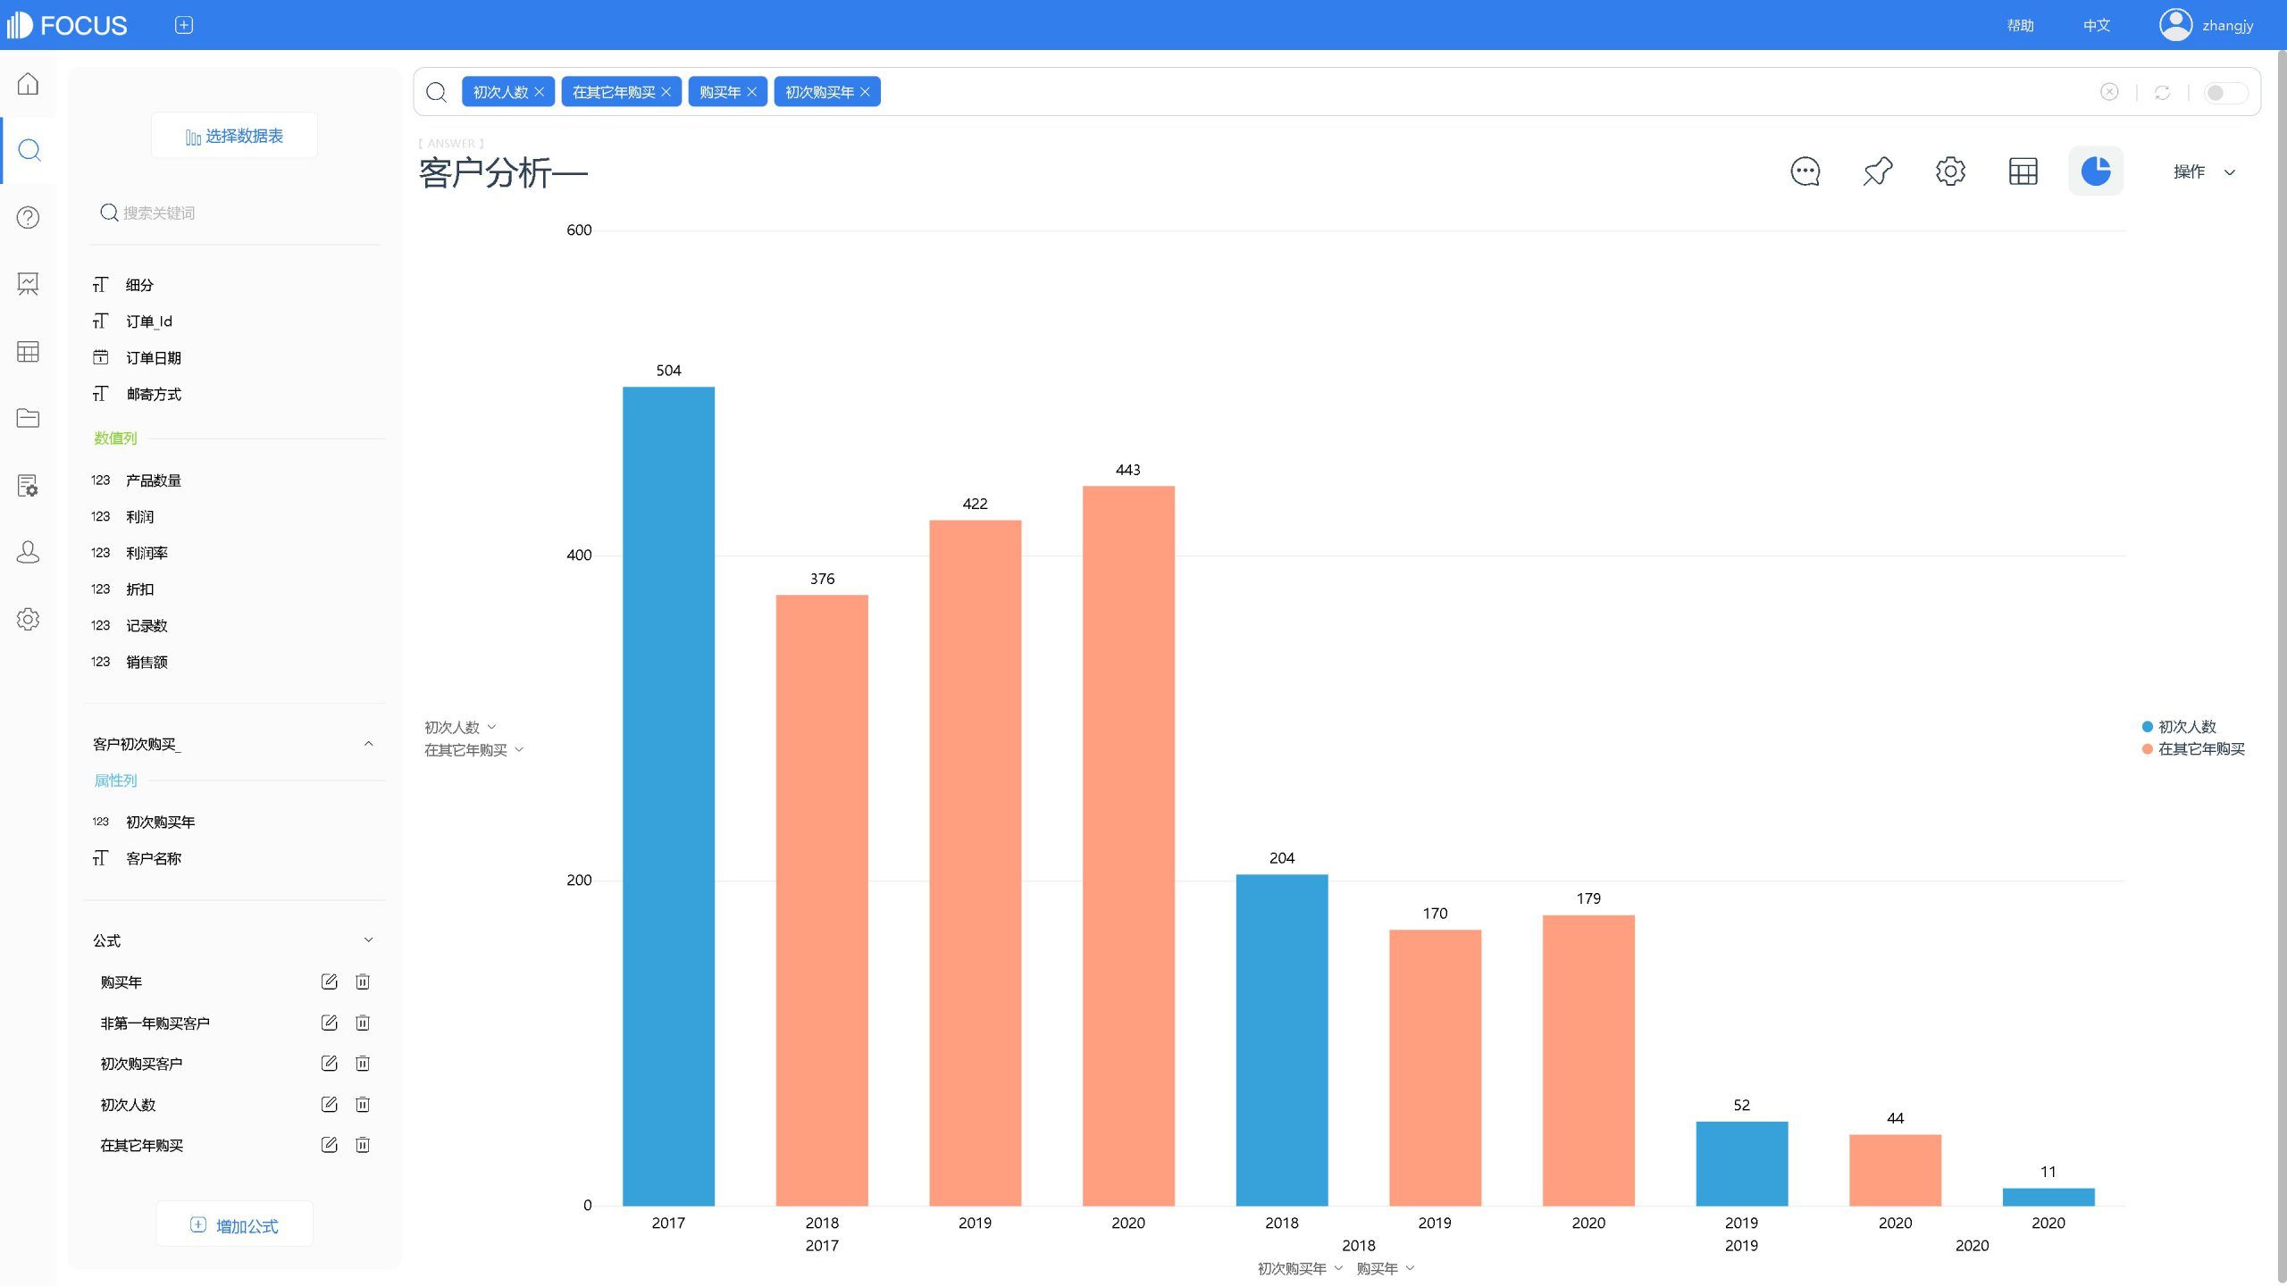Open the dashboard presentation sidebar icon
The width and height of the screenshot is (2287, 1286).
coord(28,284)
